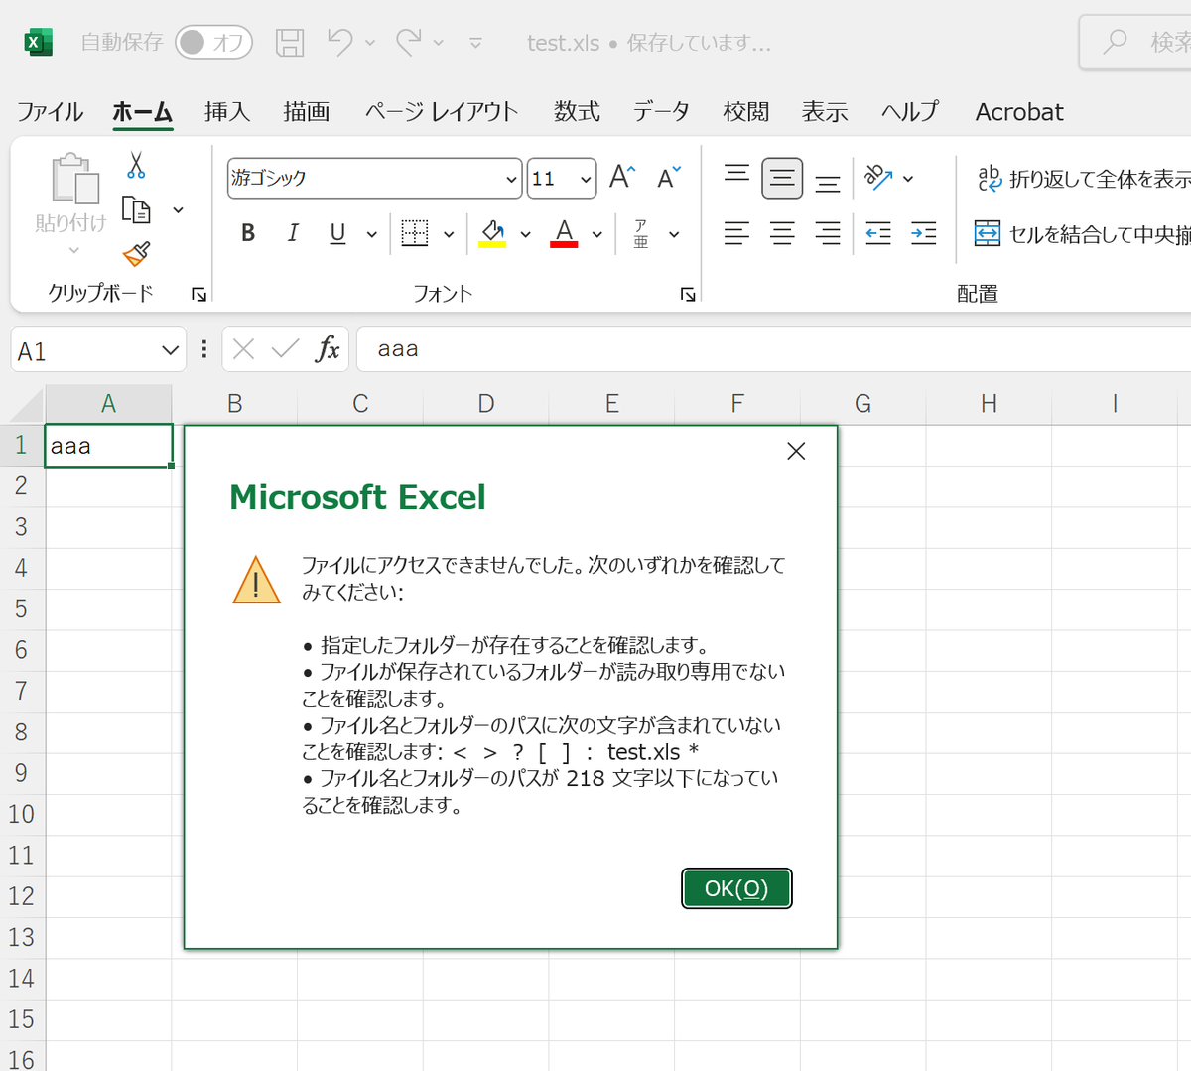Click Merge and Center (セルを結合して中央揃え)
This screenshot has height=1071, width=1191.
(1083, 234)
